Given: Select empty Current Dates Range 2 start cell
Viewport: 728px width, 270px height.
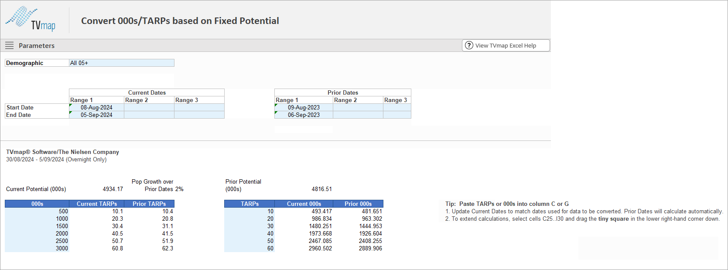Looking at the screenshot, I should (x=149, y=107).
